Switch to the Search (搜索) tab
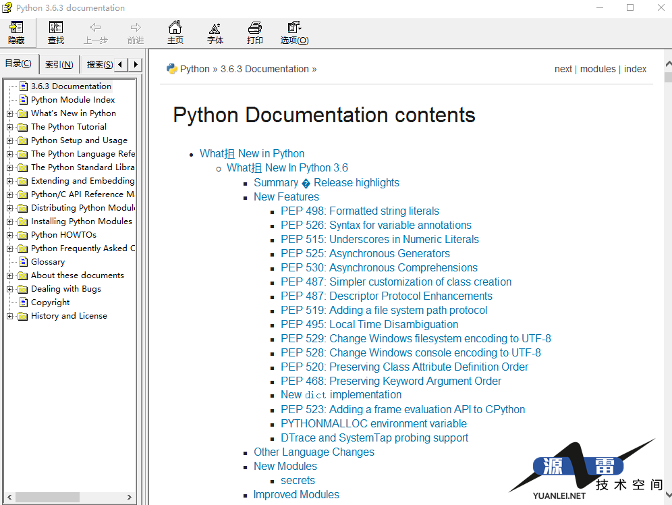 [x=99, y=65]
